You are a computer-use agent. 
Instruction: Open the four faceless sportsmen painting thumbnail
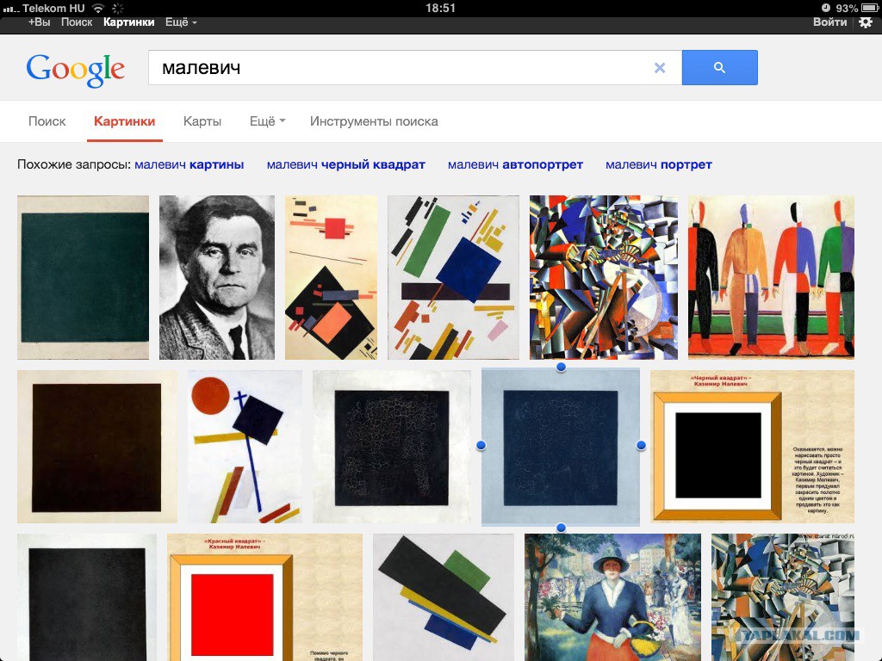click(771, 277)
